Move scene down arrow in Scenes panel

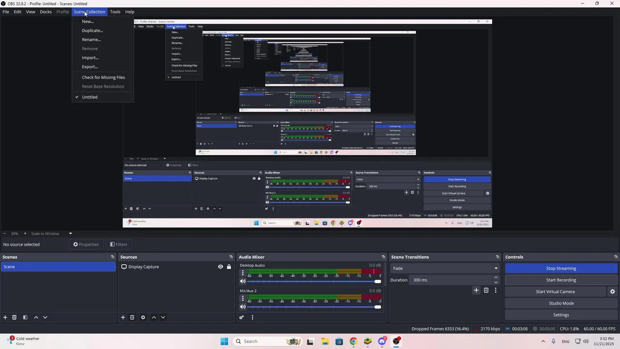pos(45,317)
